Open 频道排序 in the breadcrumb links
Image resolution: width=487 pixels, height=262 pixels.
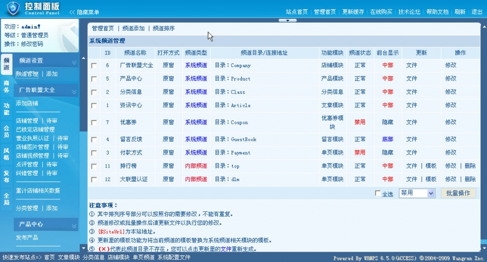click(x=163, y=28)
